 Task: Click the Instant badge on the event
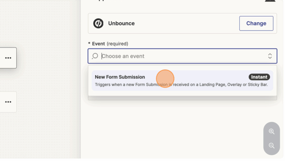click(259, 77)
